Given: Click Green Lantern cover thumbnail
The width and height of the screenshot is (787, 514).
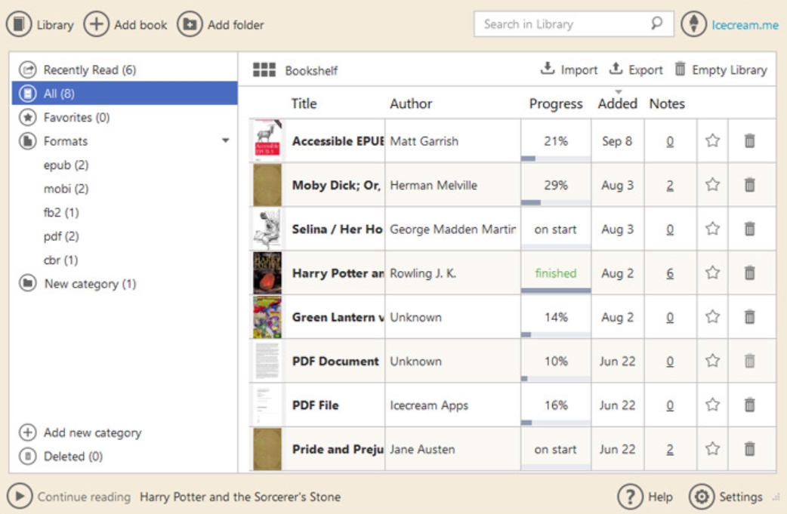Looking at the screenshot, I should point(267,317).
